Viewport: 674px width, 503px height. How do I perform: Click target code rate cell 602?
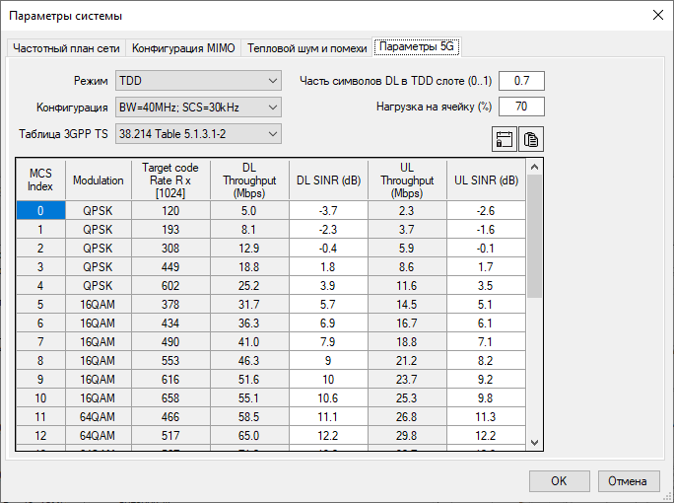[x=170, y=285]
